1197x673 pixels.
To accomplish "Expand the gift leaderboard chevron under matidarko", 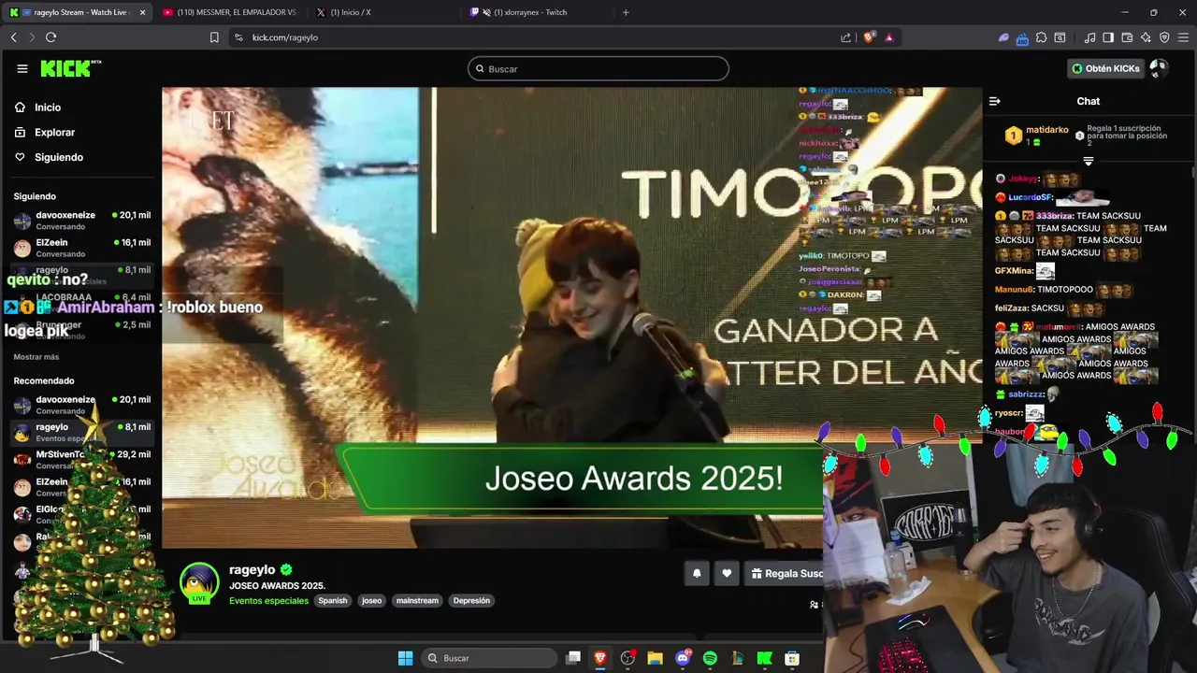I will click(x=1088, y=161).
